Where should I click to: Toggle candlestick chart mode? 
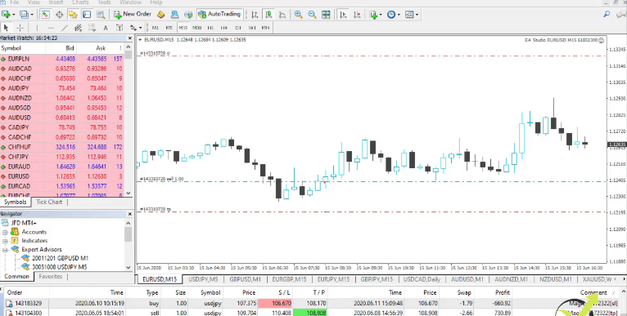[x=268, y=15]
